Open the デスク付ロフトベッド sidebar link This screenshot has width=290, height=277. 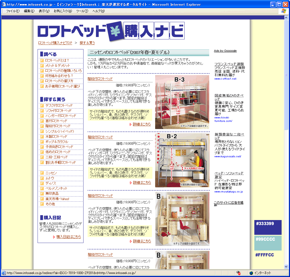[59, 105]
